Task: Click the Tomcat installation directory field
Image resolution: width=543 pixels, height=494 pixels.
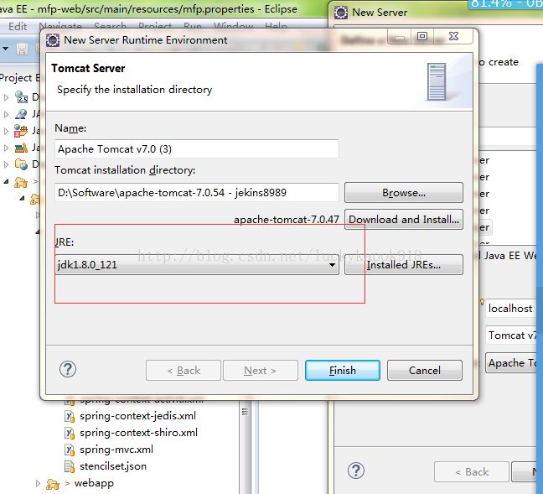Action: (197, 192)
